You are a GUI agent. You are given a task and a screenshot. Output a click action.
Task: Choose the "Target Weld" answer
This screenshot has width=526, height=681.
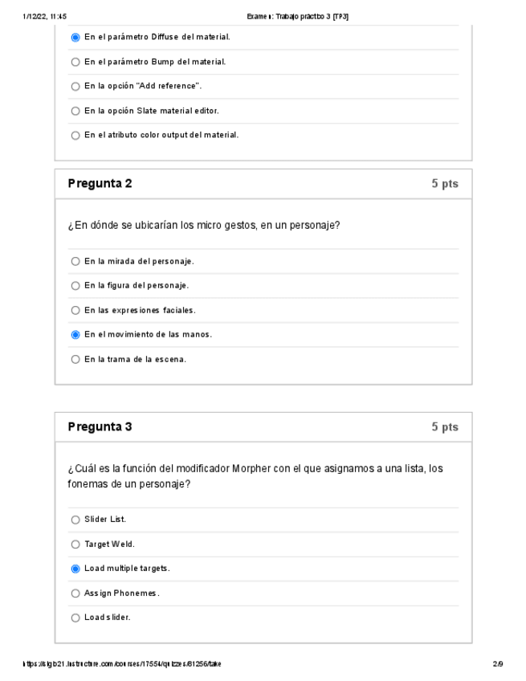click(x=75, y=544)
